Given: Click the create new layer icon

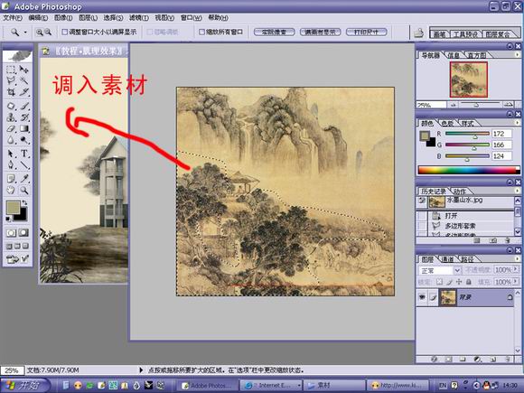Looking at the screenshot, I should point(493,360).
